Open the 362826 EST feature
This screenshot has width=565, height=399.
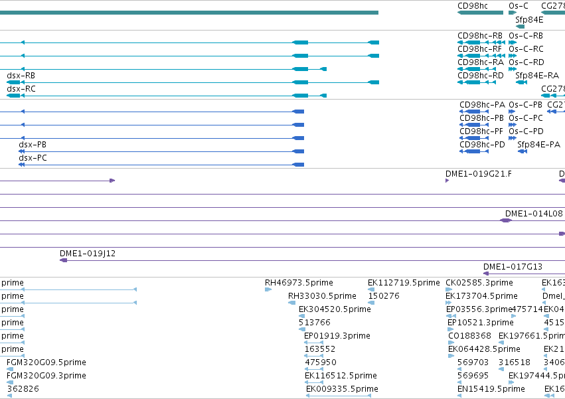[x=9, y=396]
